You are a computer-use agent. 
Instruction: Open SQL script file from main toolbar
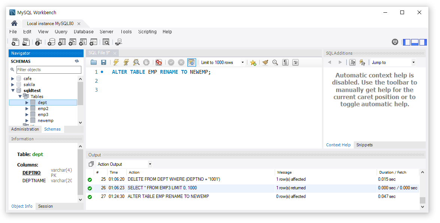click(x=26, y=42)
